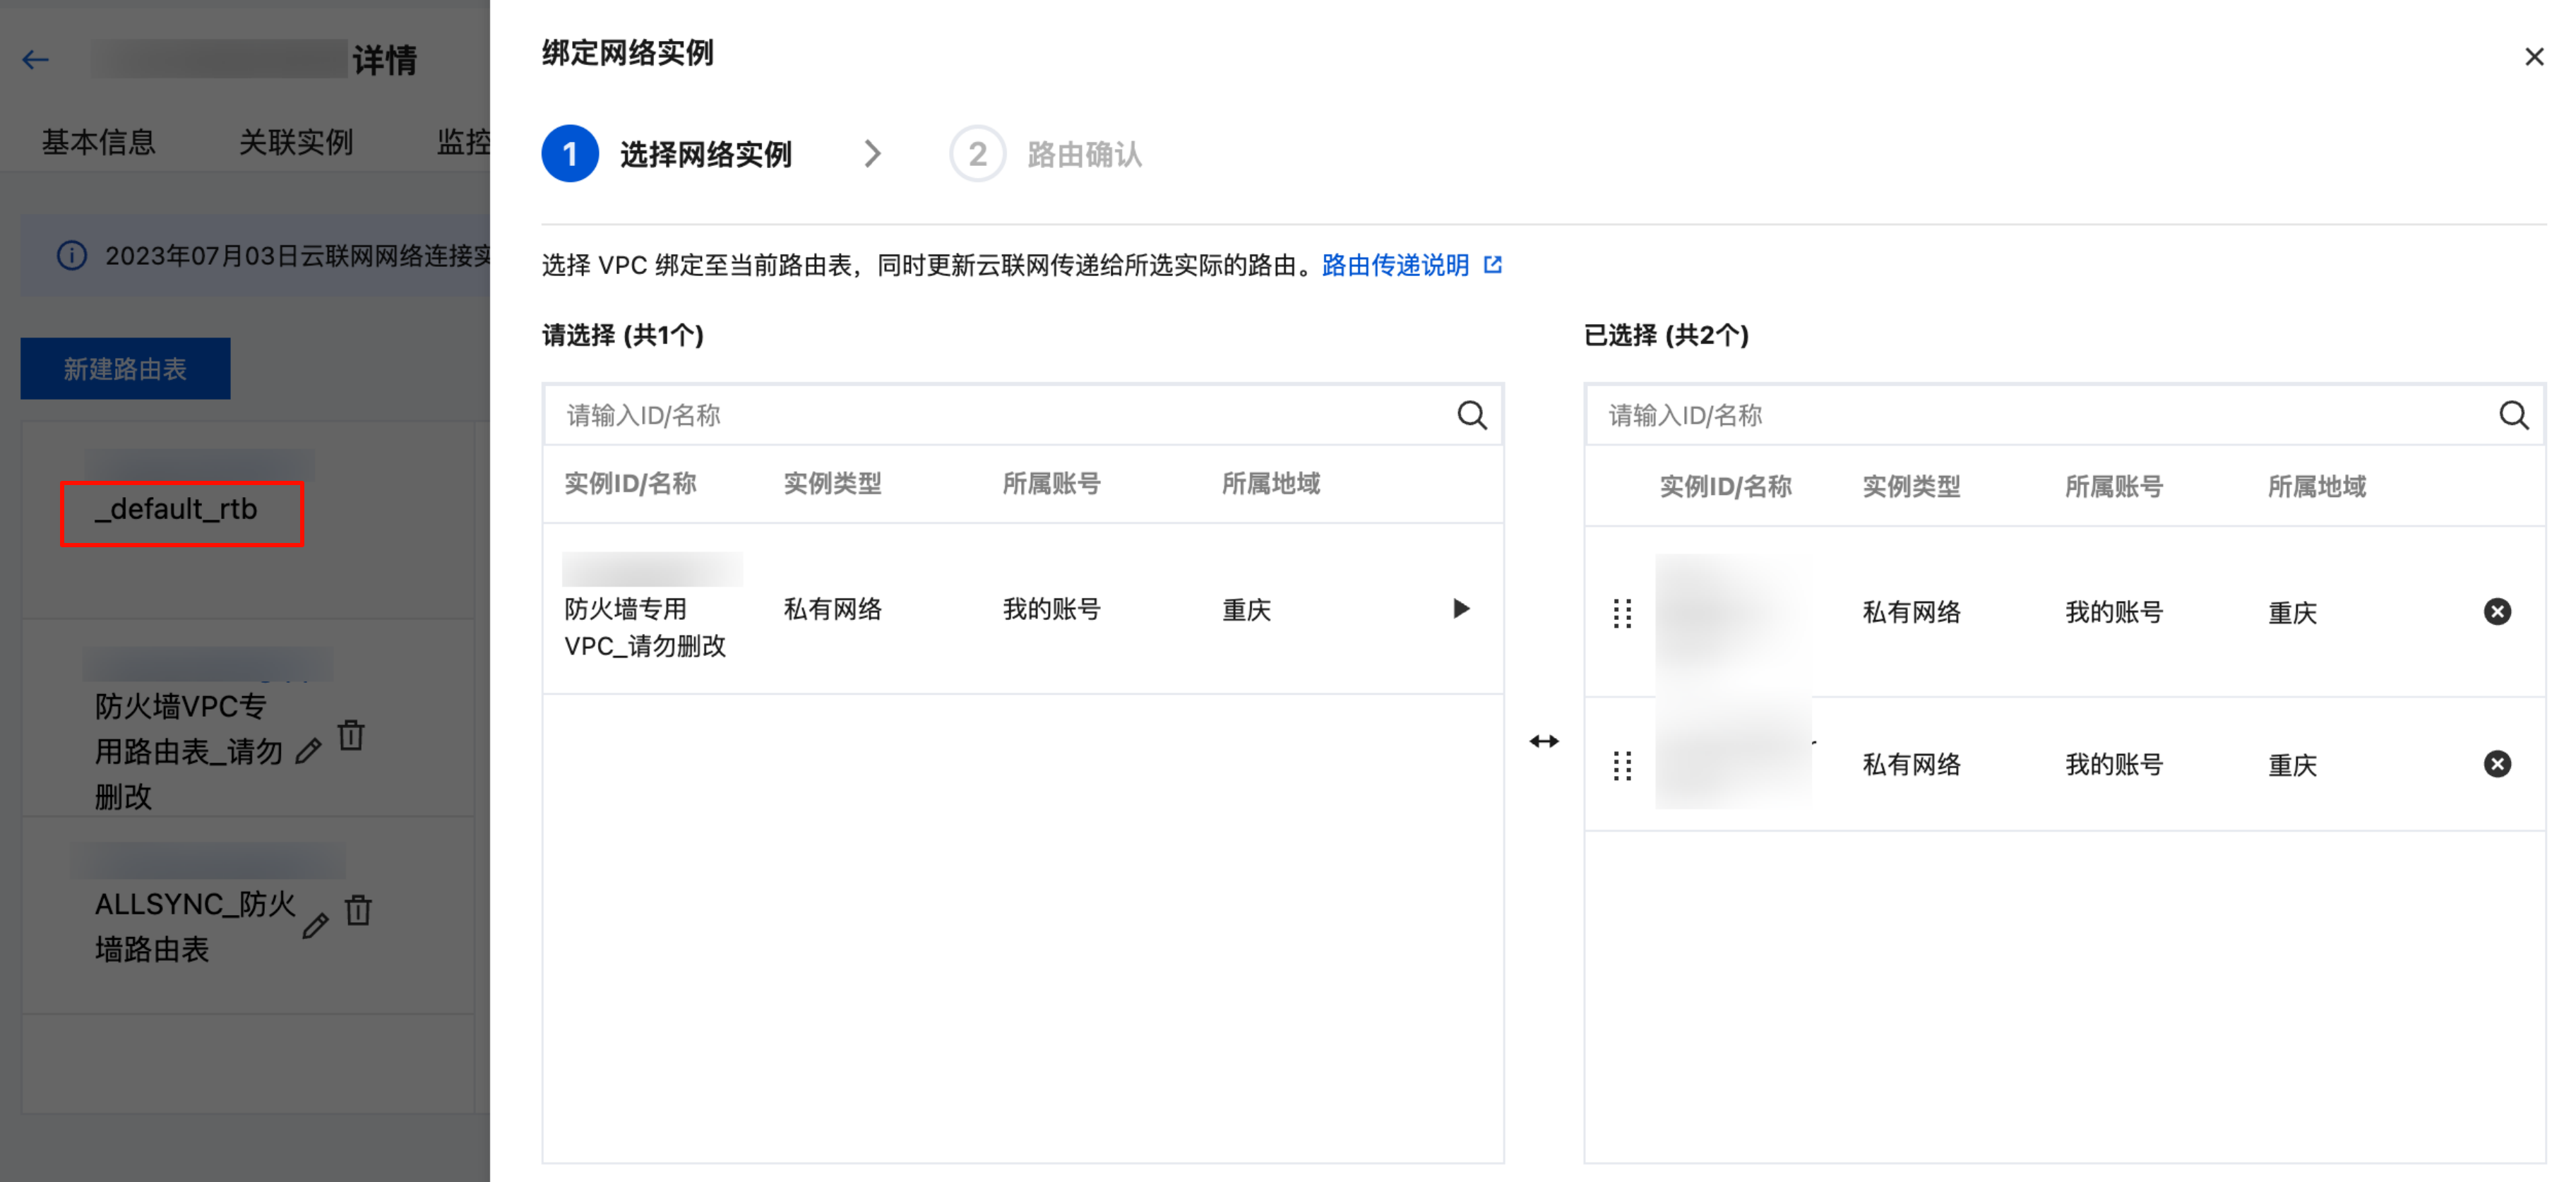Screen dimensions: 2576x1182
Task: Remove first selected 私有网络 instance
Action: [2497, 612]
